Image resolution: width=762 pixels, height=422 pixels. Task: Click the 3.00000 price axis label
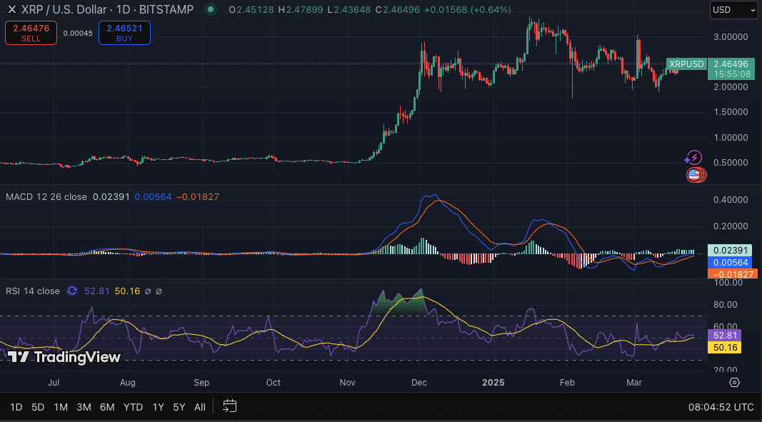click(x=731, y=37)
